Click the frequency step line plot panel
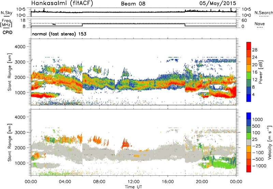The image size is (273, 189). click(133, 24)
